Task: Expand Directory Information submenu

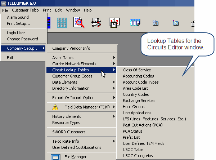Action: point(81,88)
